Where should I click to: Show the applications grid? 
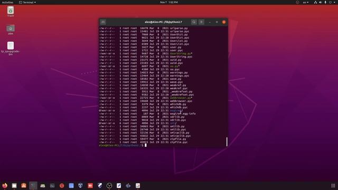coord(333,185)
